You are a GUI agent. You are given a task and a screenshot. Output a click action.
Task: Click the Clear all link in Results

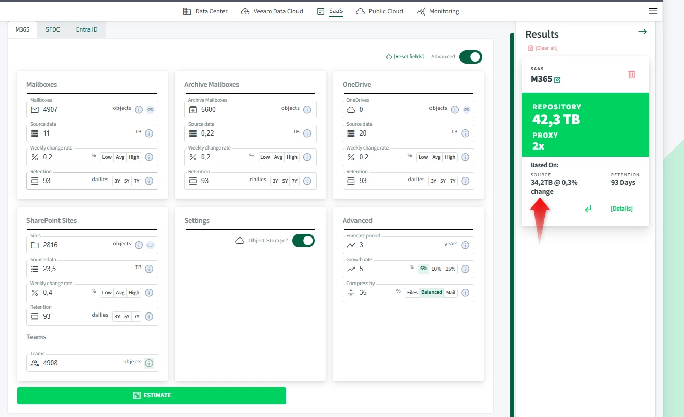coord(543,48)
